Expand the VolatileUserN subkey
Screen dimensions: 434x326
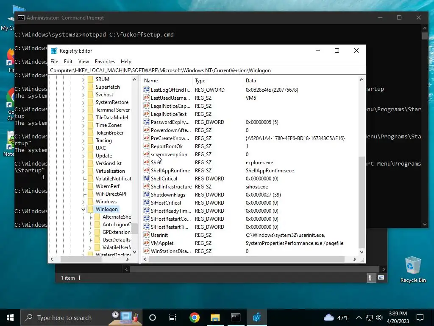tap(90, 247)
